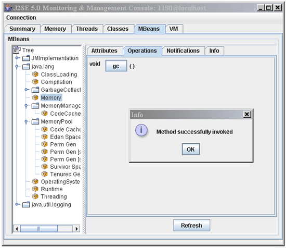Click the Refresh button
The height and width of the screenshot is (248, 286).
point(191,226)
